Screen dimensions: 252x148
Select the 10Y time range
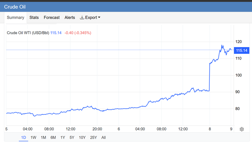(82, 137)
